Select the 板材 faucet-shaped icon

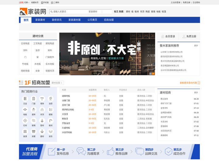(50, 121)
